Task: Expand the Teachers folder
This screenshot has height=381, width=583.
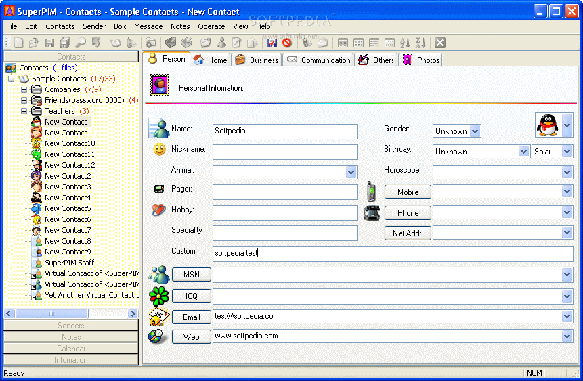Action: pos(24,111)
